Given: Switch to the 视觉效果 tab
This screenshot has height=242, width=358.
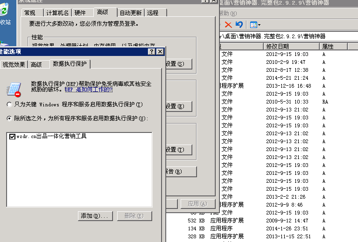Looking at the screenshot, I should [14, 65].
